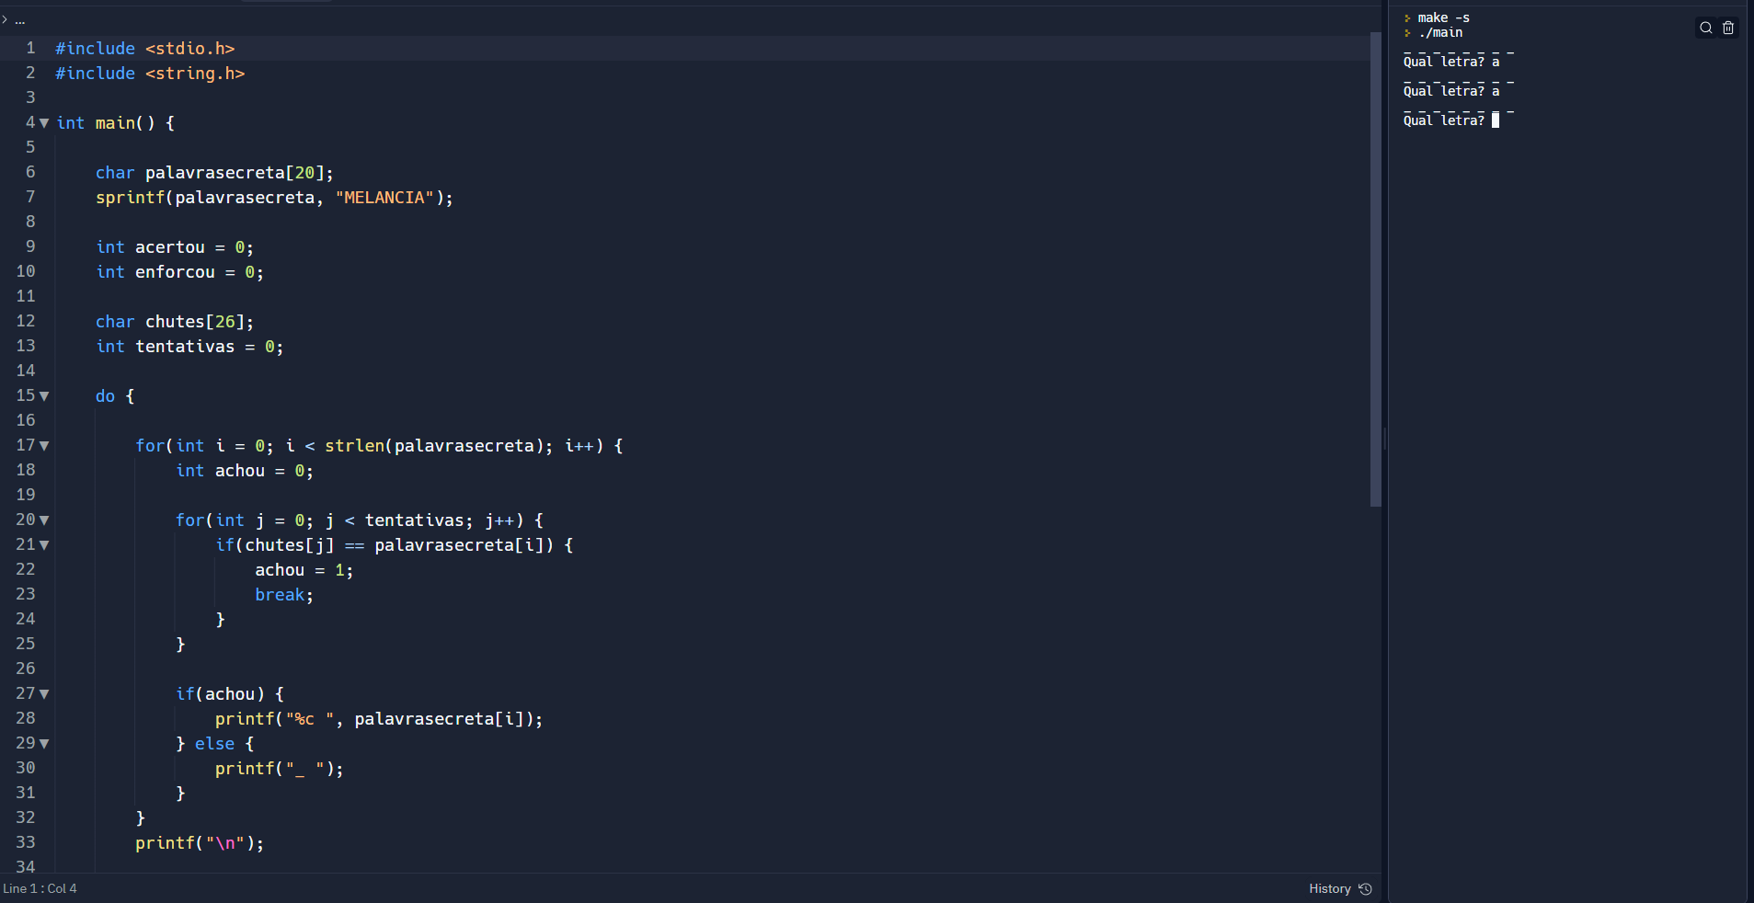Click printf("_ ") line
This screenshot has width=1754, height=903.
click(x=280, y=769)
